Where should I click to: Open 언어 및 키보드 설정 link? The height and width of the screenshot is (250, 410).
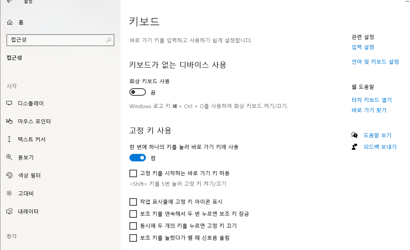click(375, 62)
